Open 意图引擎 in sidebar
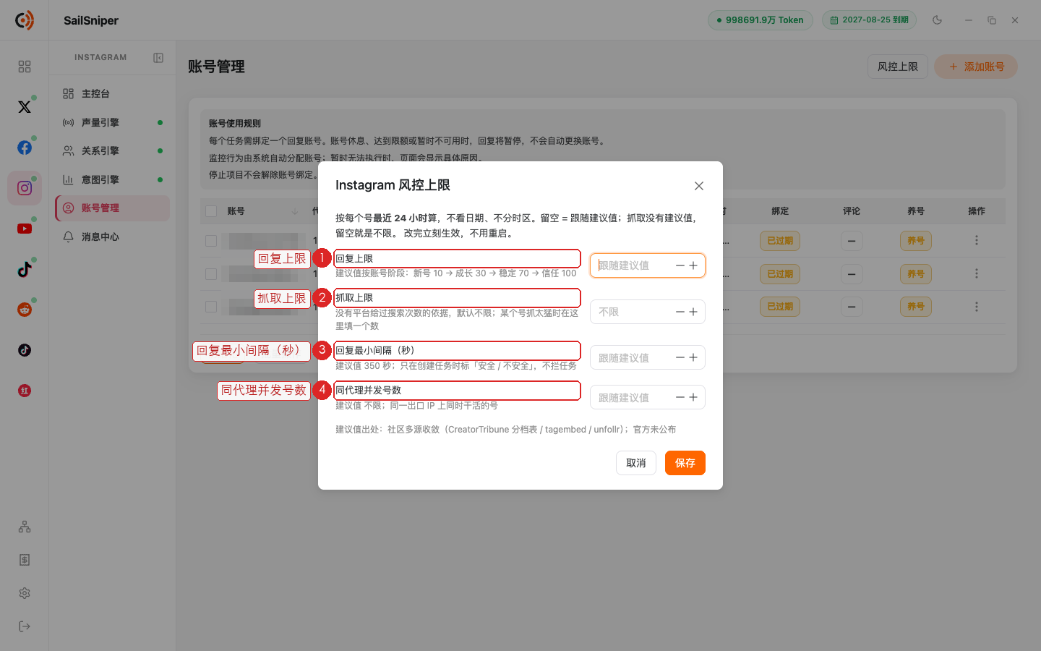The width and height of the screenshot is (1041, 651). [113, 179]
